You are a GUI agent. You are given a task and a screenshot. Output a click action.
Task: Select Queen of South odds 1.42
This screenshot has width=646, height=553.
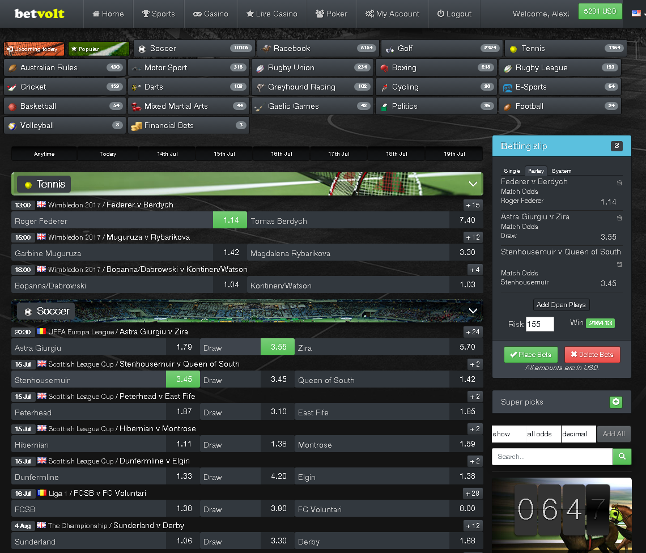(466, 379)
